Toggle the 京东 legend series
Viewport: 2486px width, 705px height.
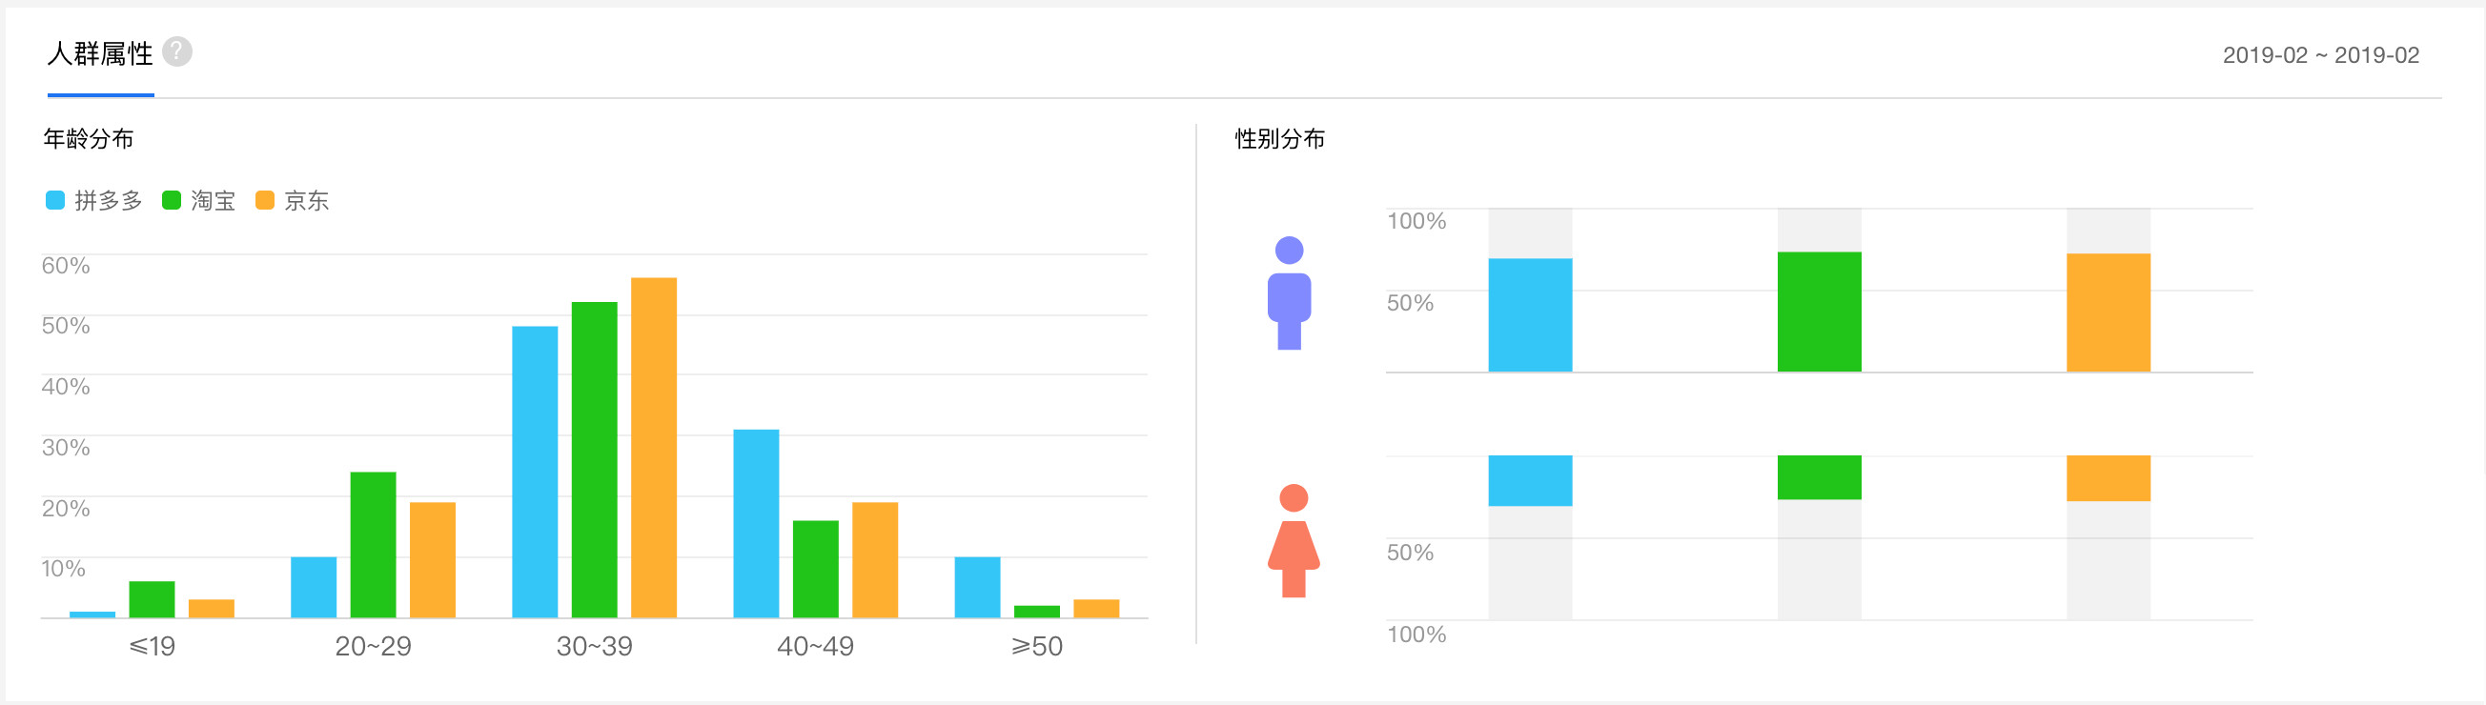pyautogui.click(x=293, y=201)
